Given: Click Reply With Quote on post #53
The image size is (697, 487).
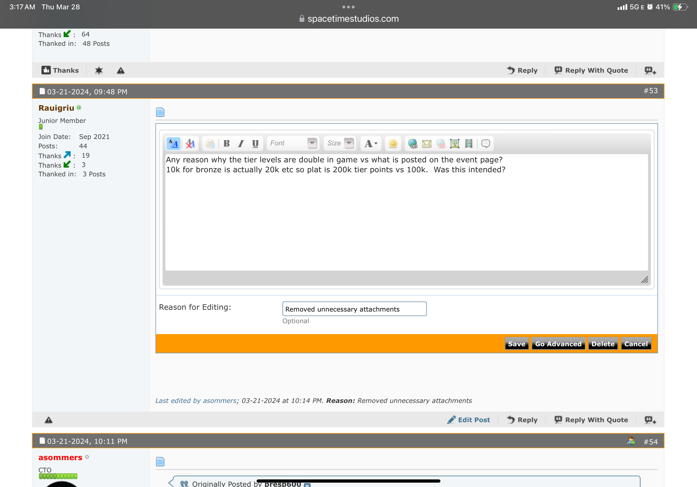Looking at the screenshot, I should point(591,420).
